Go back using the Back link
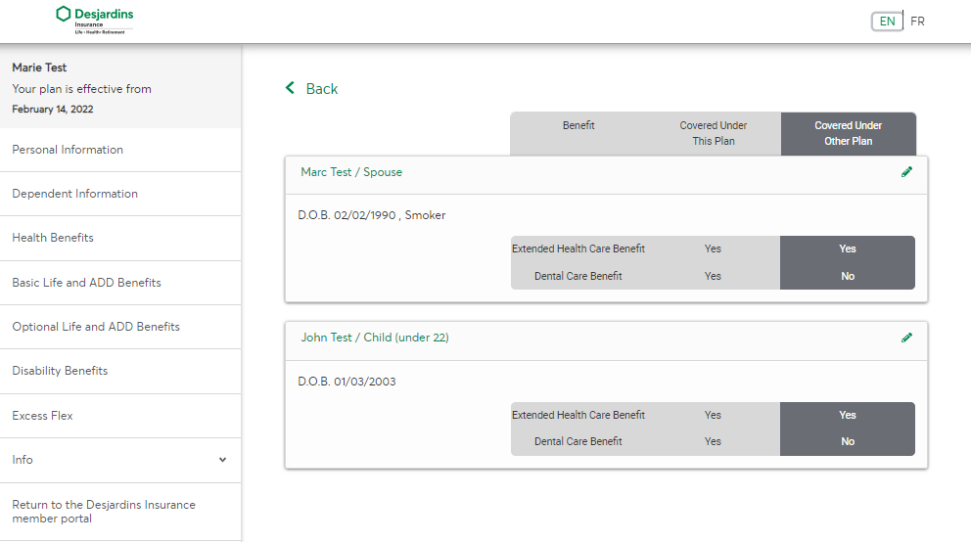 [322, 88]
